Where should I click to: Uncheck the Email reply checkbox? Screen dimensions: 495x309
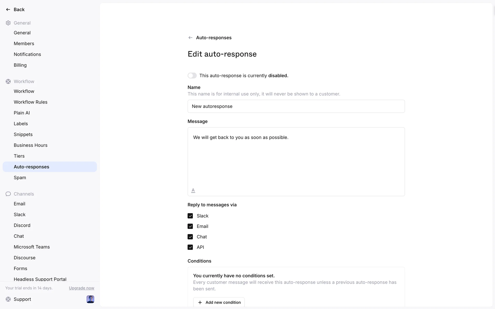click(190, 226)
